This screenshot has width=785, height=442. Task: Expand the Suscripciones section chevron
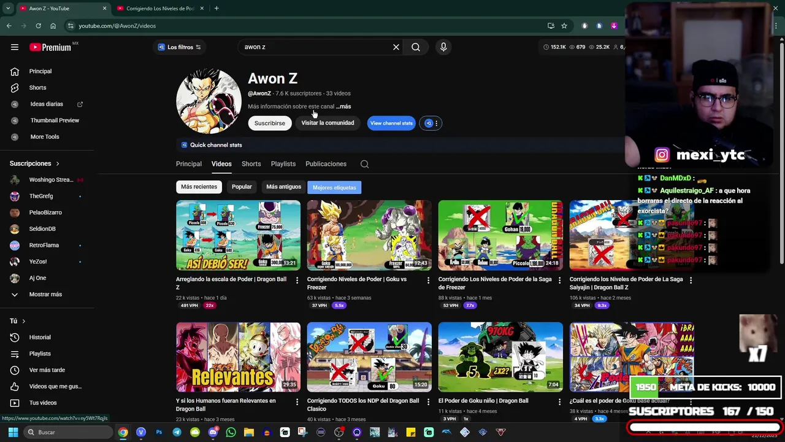tap(58, 164)
